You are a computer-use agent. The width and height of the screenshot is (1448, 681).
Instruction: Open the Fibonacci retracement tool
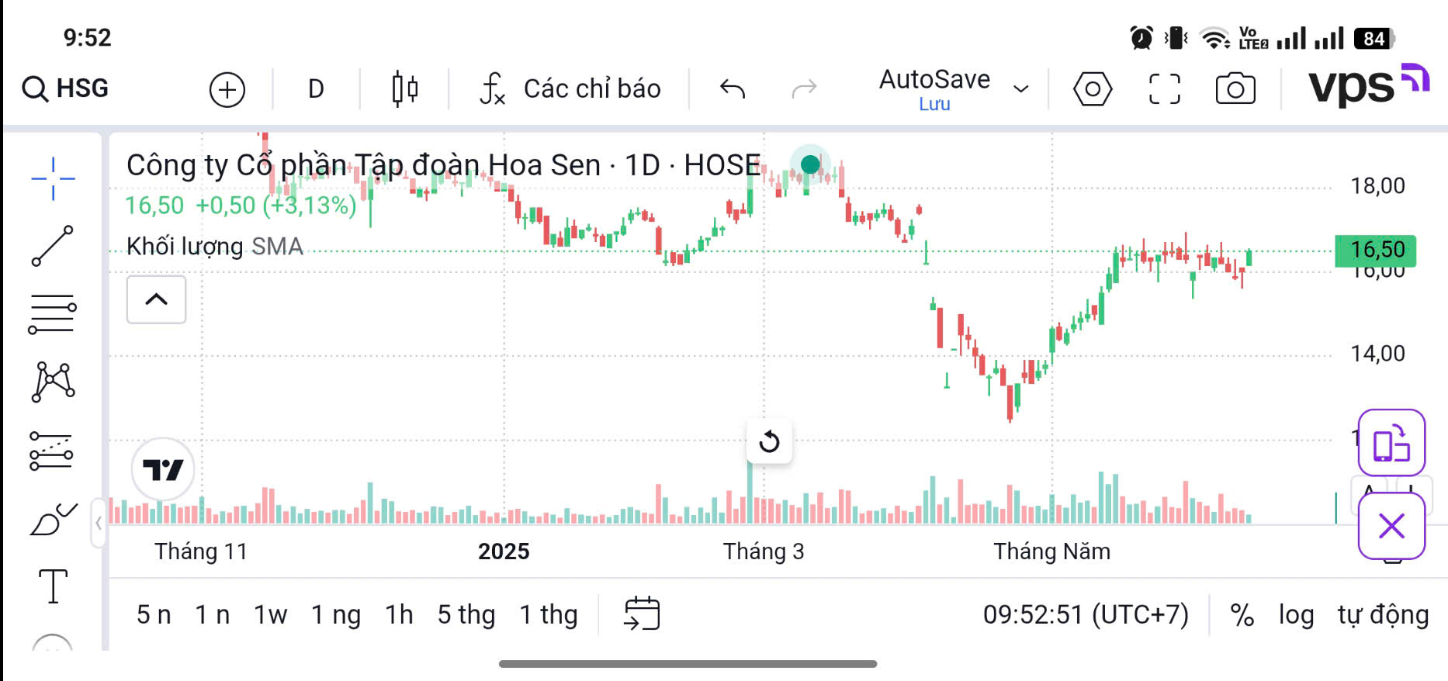[52, 313]
